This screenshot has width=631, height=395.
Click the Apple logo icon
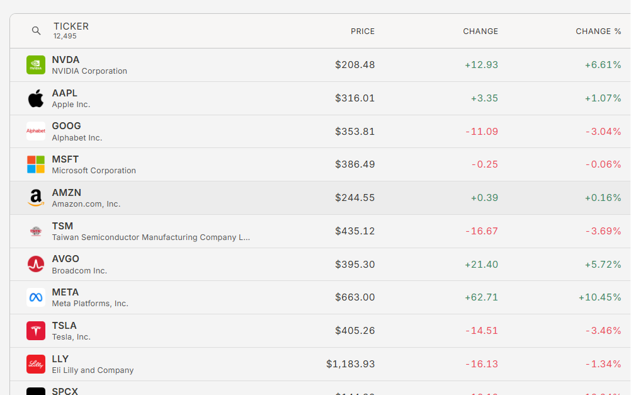(x=36, y=98)
